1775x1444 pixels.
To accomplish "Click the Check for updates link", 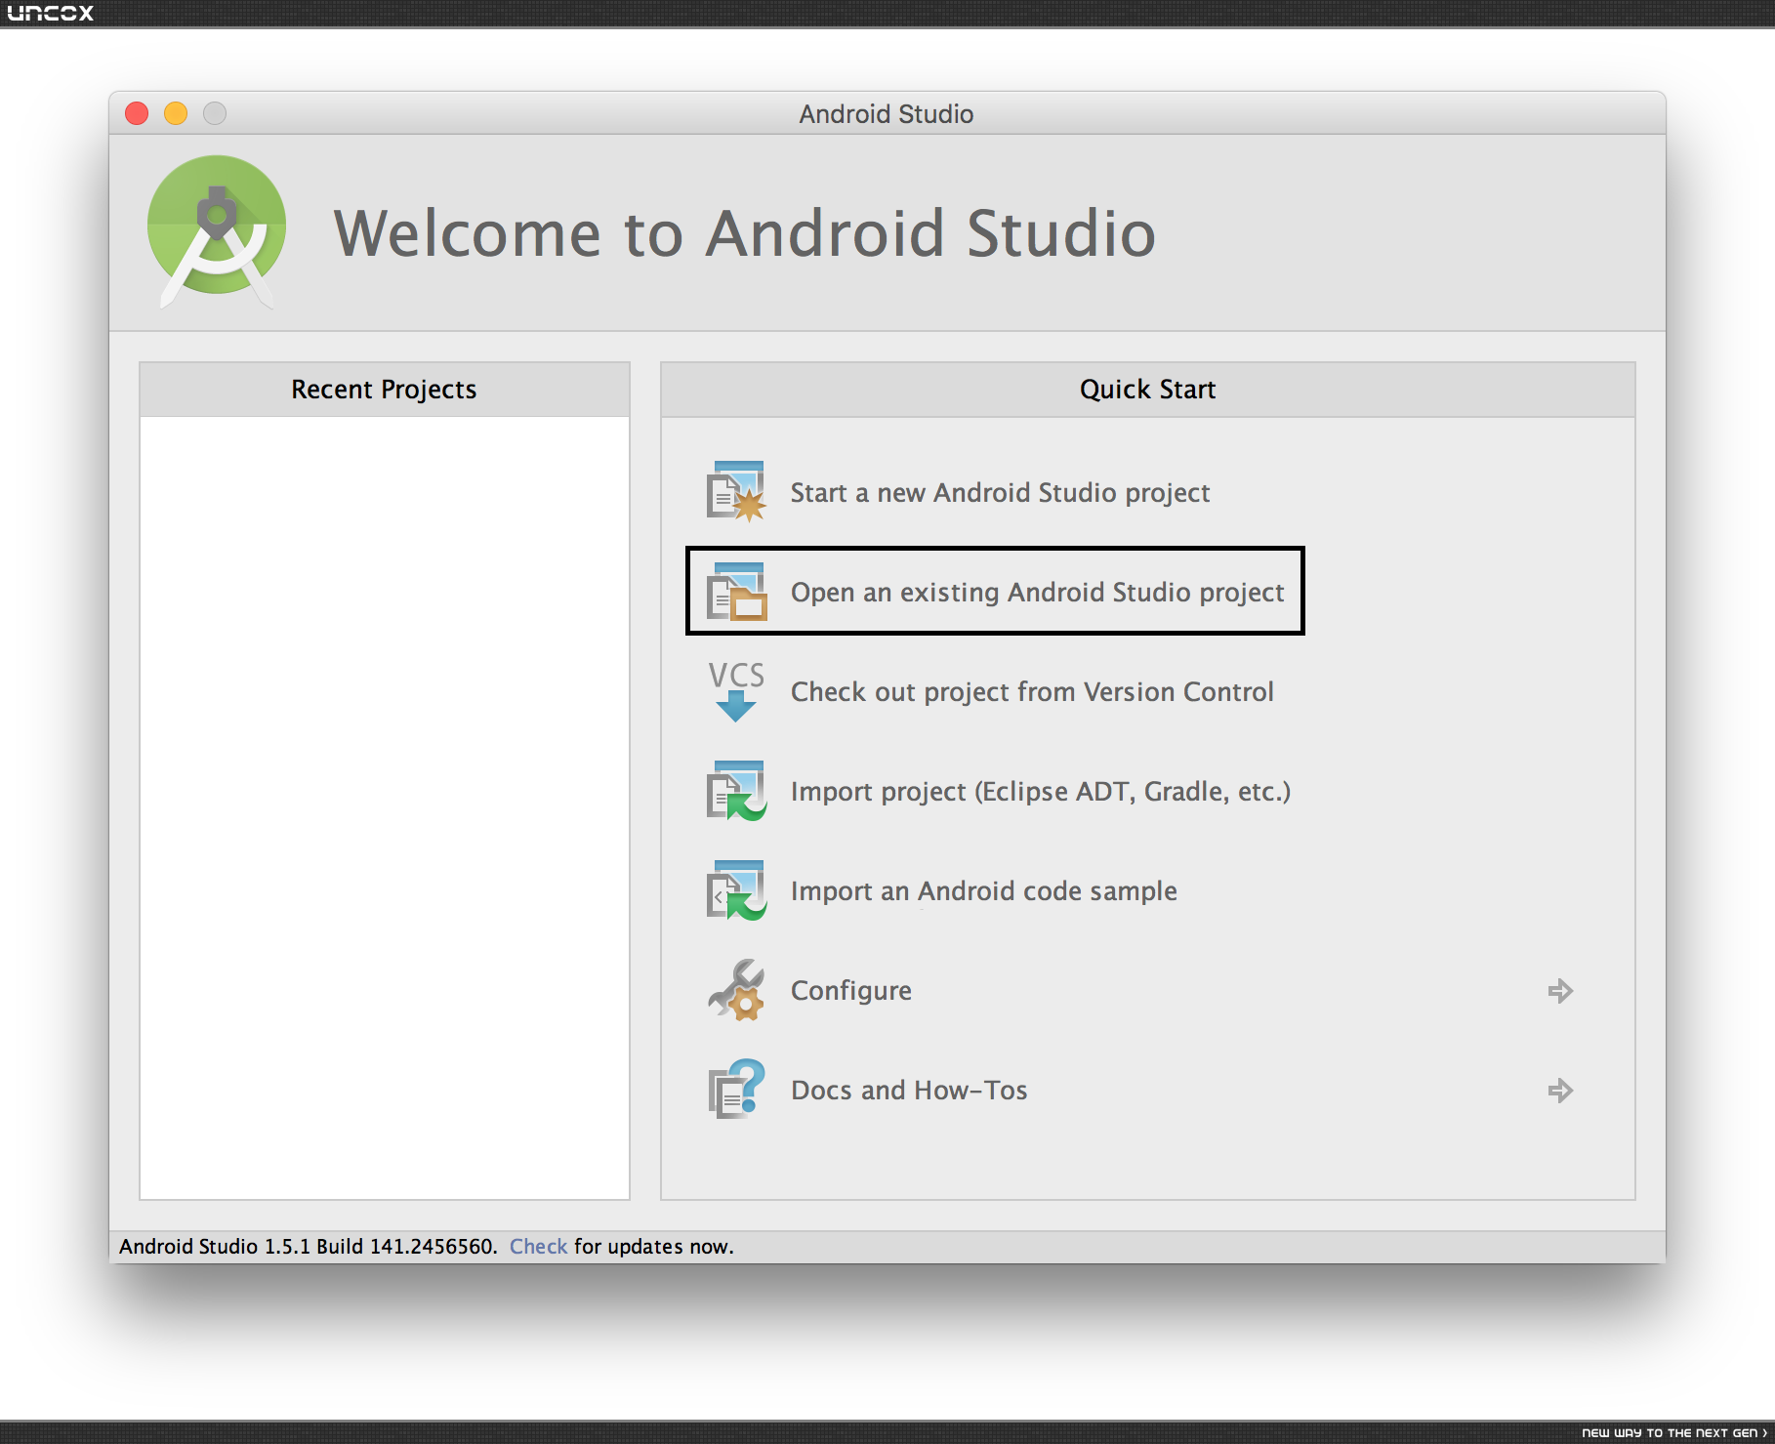I will (538, 1247).
